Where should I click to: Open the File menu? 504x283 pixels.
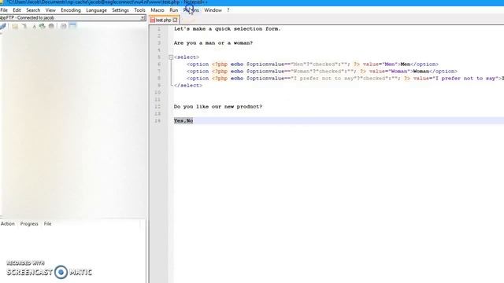(x=4, y=10)
